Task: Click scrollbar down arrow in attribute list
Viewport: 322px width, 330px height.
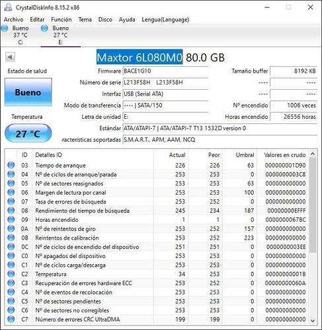Action: [x=313, y=321]
